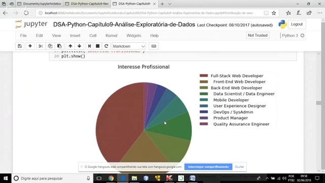Toggle reading view icon in address bar
325x183 pixels.
click(x=266, y=13)
